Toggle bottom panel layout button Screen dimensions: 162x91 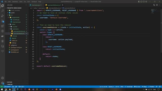pos(141,2)
